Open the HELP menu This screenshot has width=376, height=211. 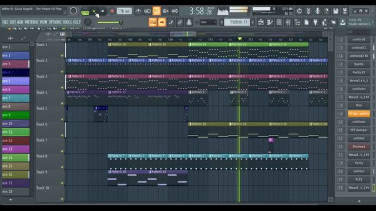click(x=77, y=22)
